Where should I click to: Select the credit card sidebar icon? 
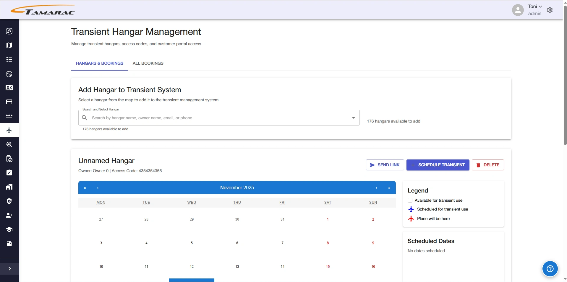[9, 102]
